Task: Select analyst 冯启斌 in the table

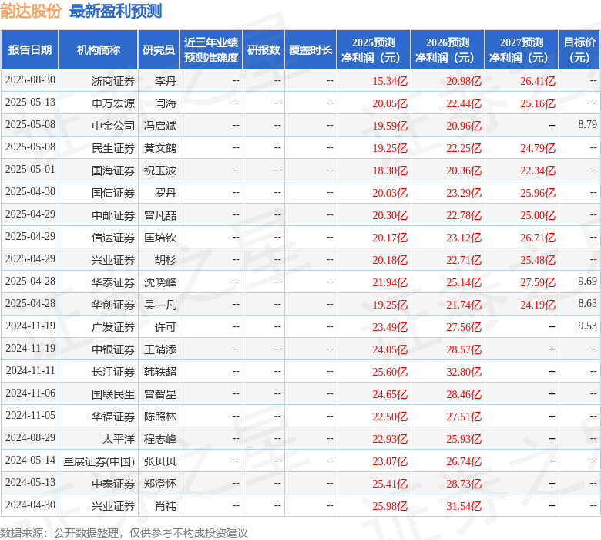Action: point(159,126)
